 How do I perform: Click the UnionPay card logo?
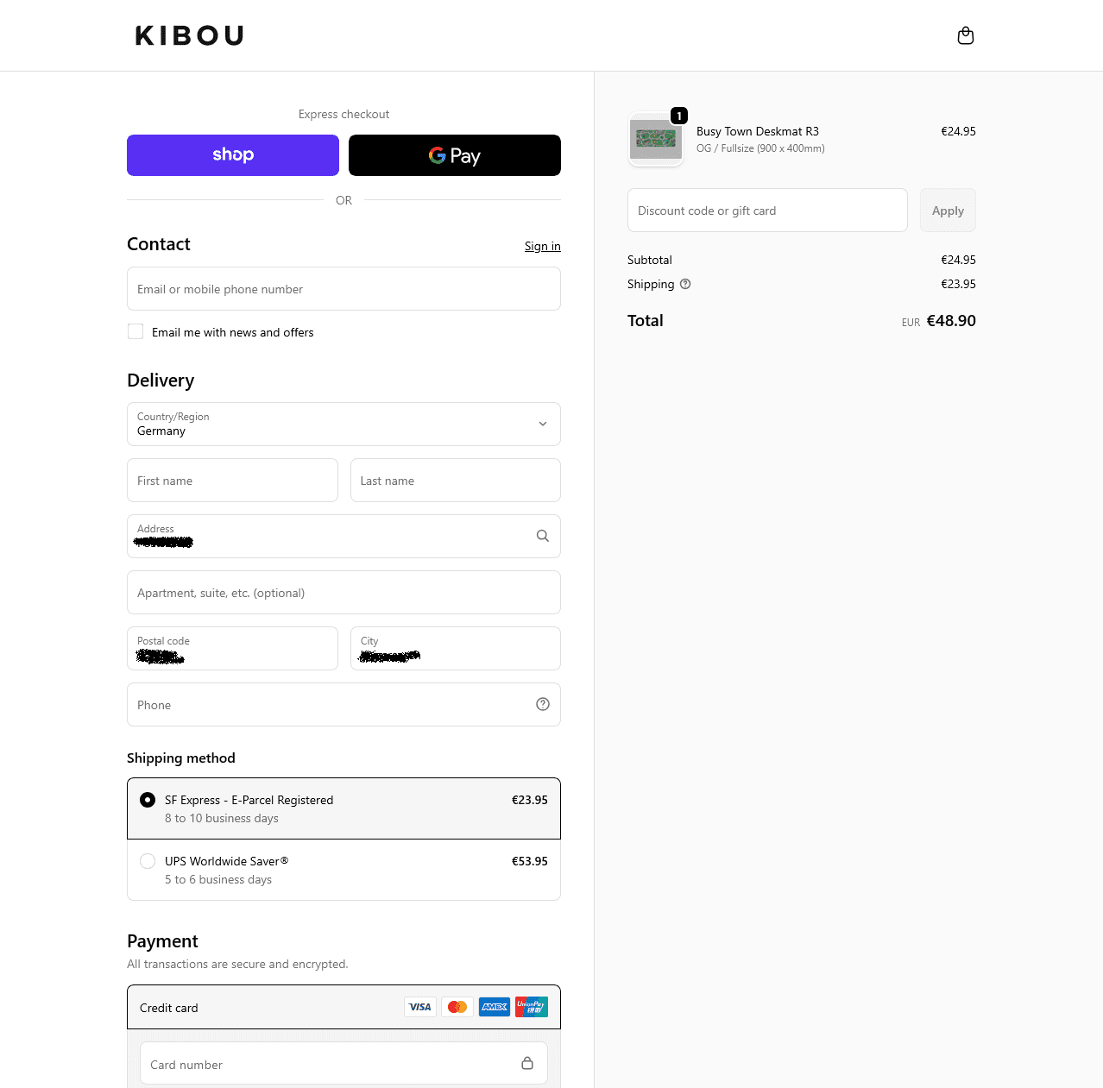[532, 1007]
